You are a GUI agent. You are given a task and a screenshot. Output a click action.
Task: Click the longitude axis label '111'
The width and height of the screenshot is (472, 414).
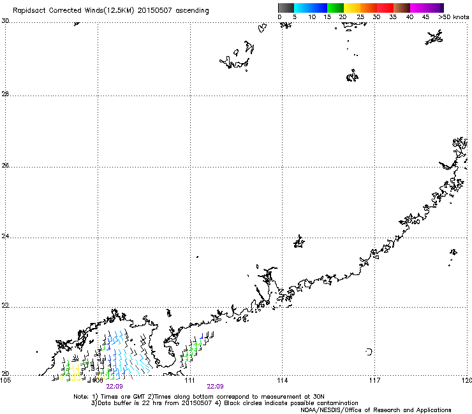coord(189,380)
